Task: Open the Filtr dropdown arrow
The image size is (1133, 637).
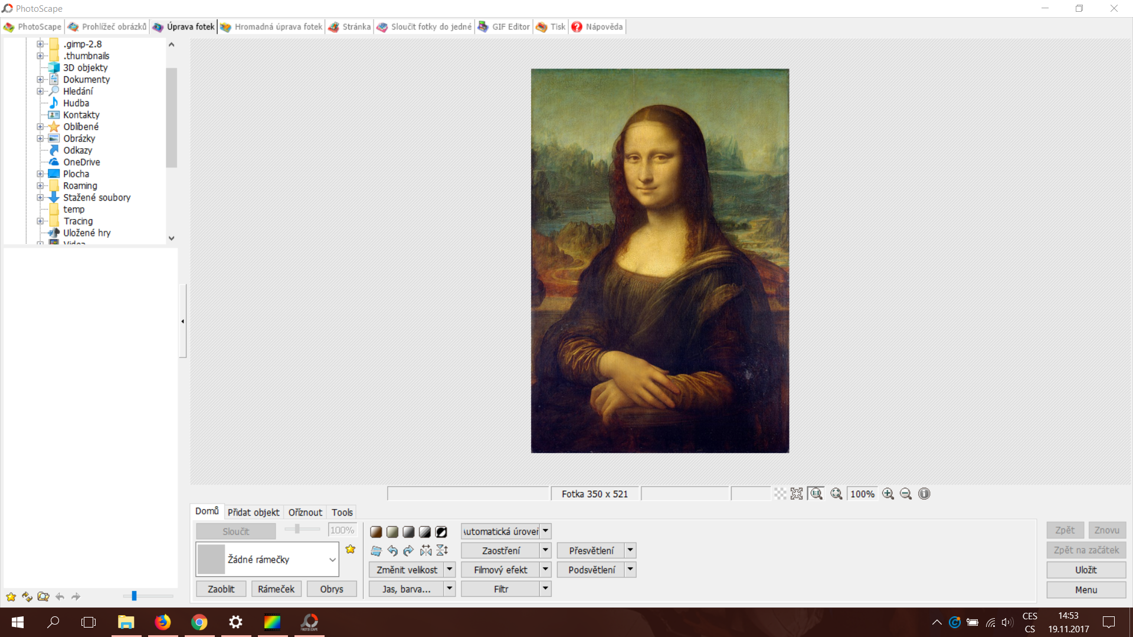Action: tap(545, 589)
